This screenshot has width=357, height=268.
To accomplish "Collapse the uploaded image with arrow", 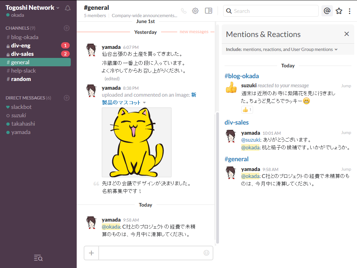I will (x=144, y=103).
